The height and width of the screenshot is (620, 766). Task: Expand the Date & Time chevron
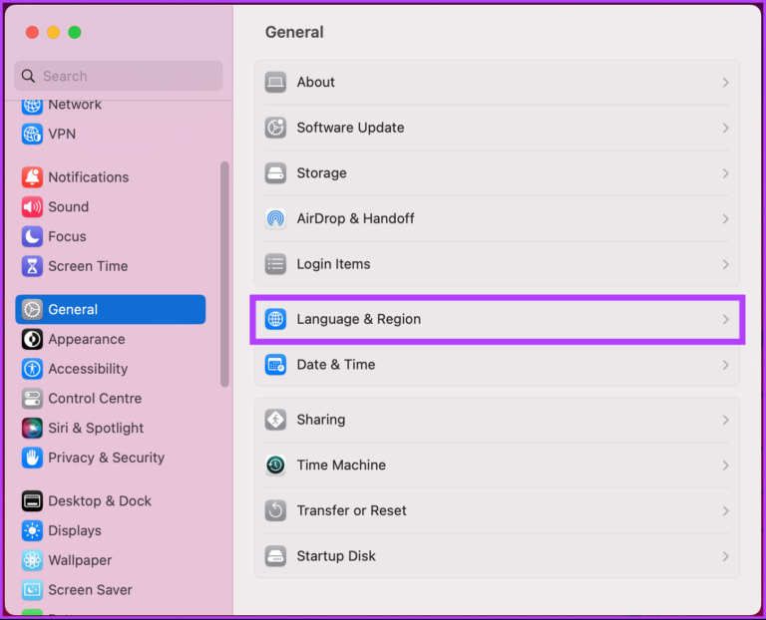(x=725, y=365)
